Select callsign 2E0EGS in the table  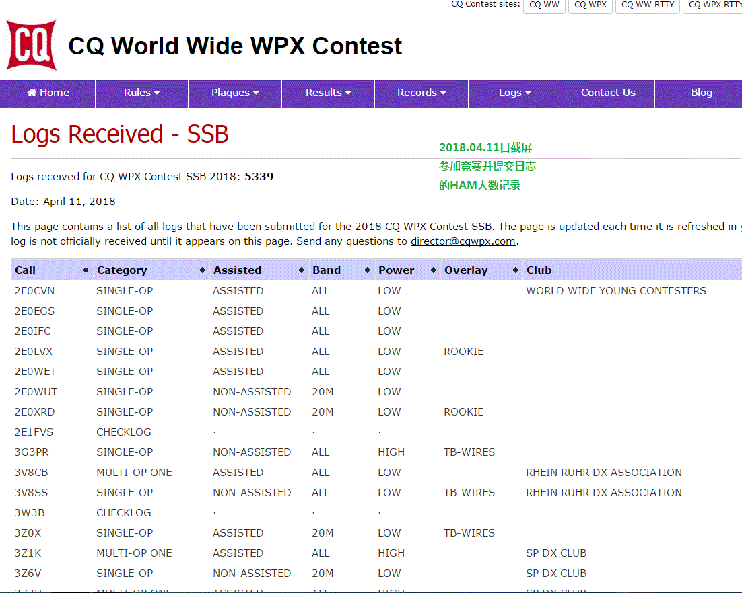pos(34,311)
